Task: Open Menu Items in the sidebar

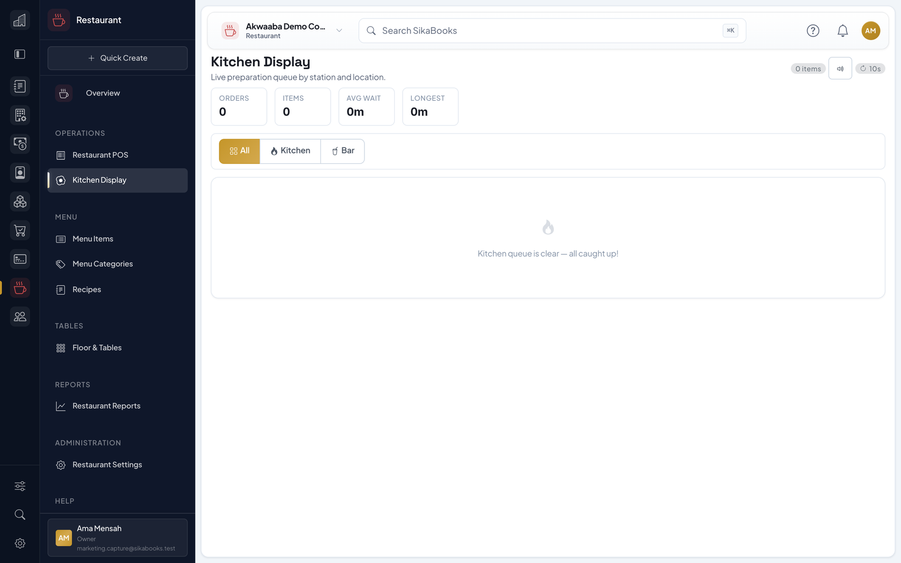Action: pyautogui.click(x=118, y=239)
